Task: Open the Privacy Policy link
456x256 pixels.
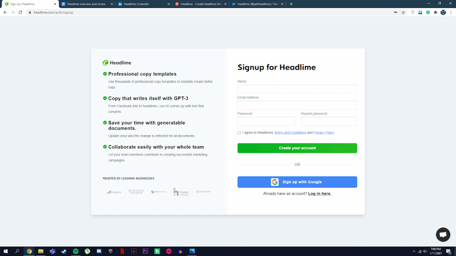Action: click(324, 132)
